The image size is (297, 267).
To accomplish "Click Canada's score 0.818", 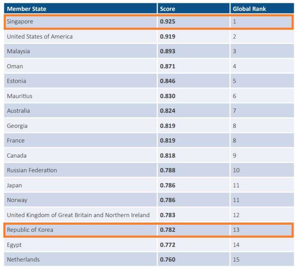I will [x=168, y=156].
